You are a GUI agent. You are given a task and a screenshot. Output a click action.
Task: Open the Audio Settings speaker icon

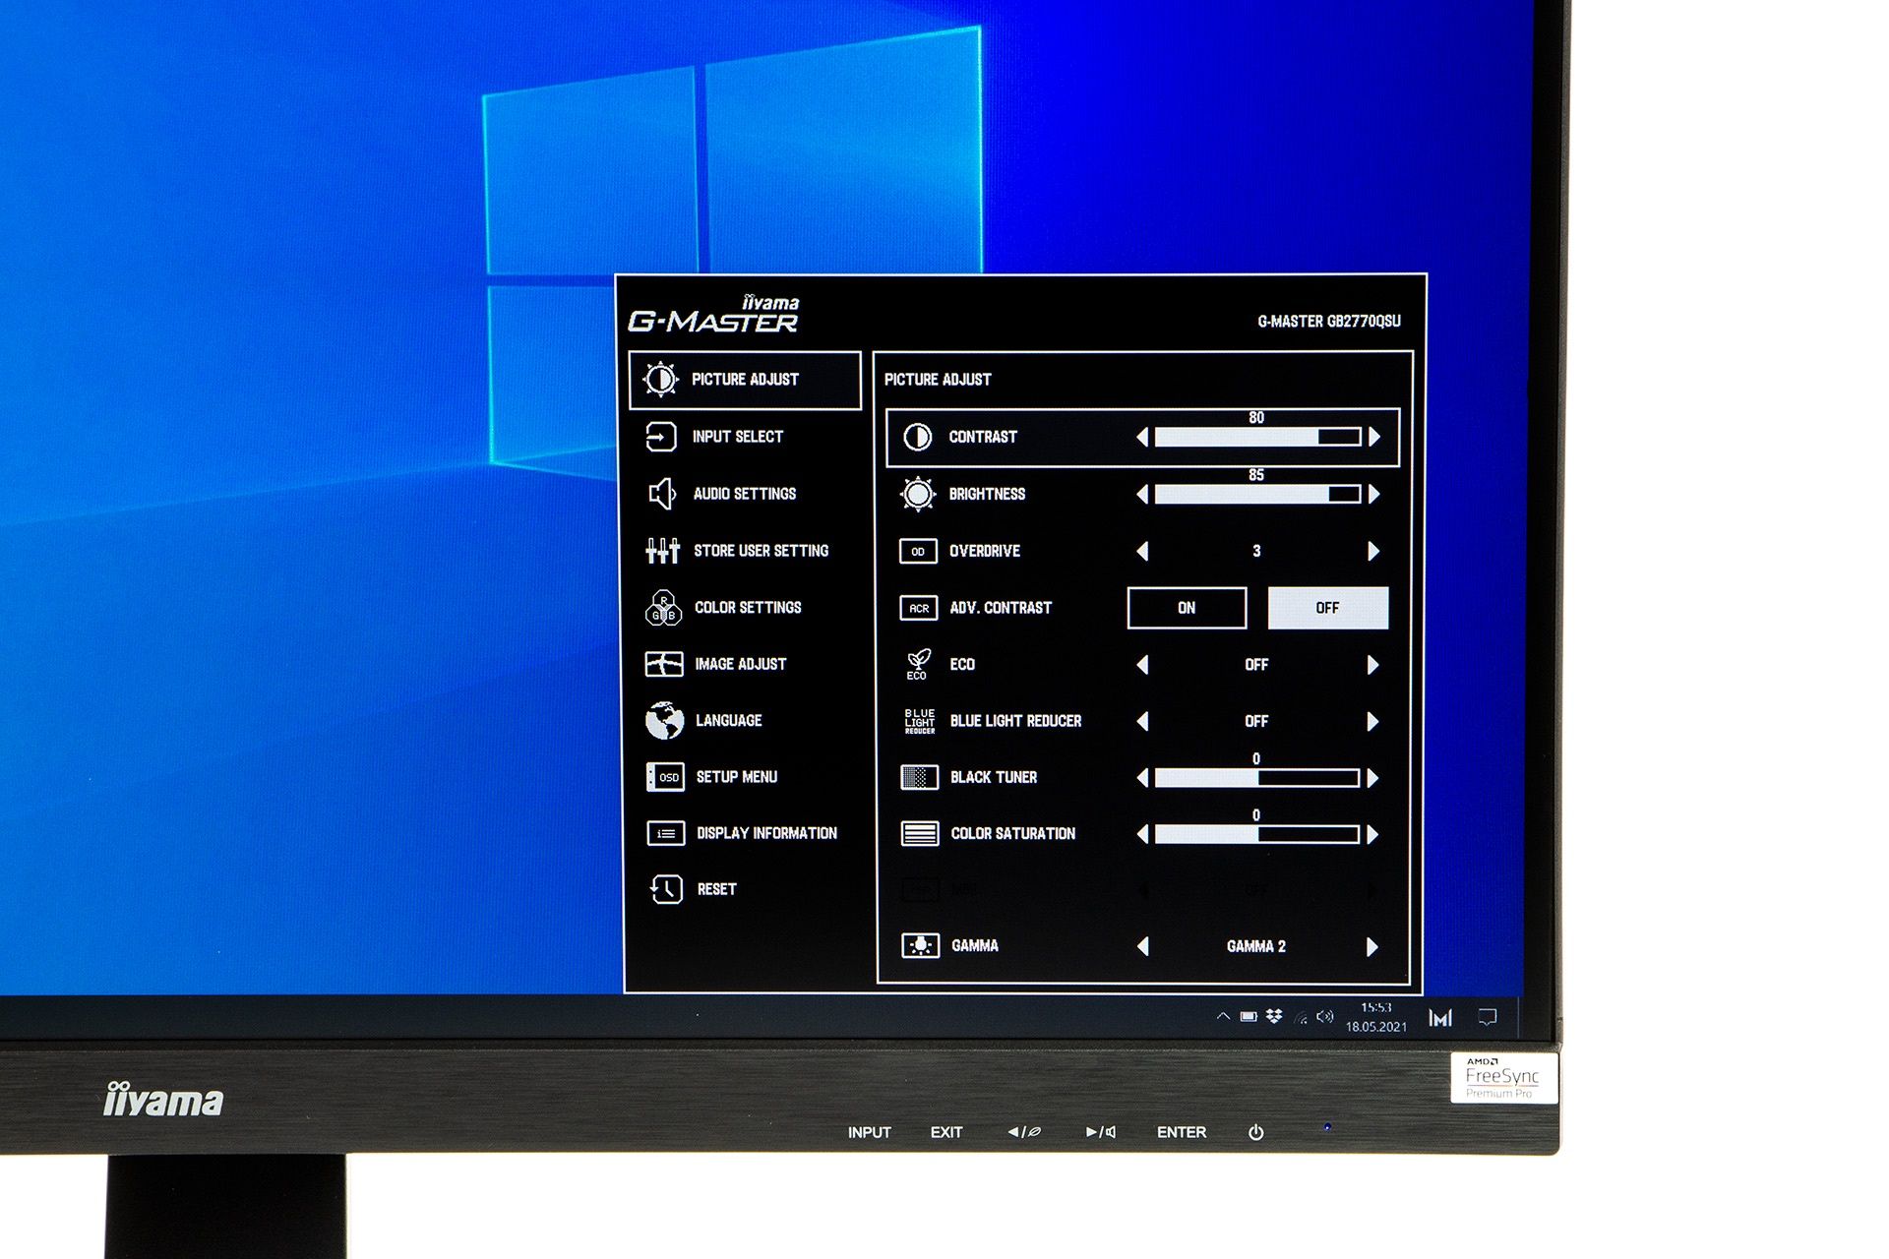coord(662,494)
